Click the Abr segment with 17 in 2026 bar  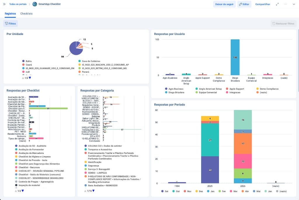coord(243,143)
